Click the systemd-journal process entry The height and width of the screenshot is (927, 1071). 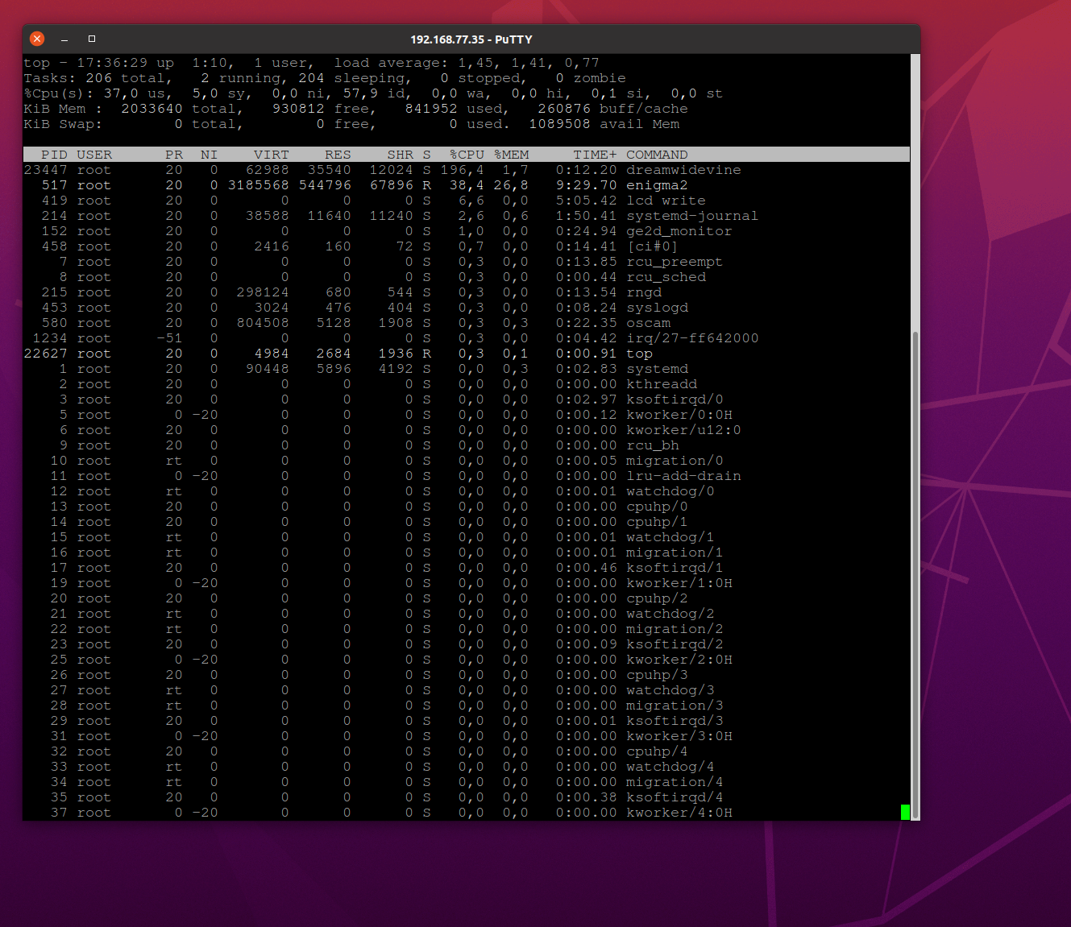[x=691, y=216]
